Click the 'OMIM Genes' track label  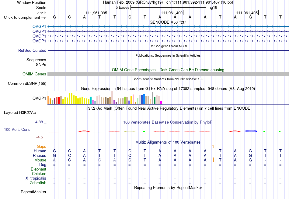pyautogui.click(x=34, y=74)
